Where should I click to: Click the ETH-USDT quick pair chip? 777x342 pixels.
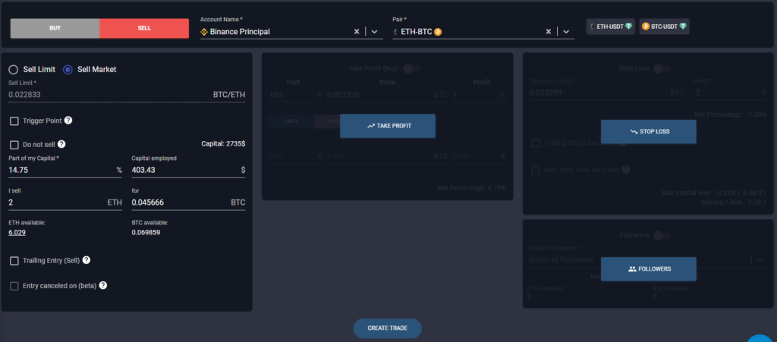coord(611,27)
